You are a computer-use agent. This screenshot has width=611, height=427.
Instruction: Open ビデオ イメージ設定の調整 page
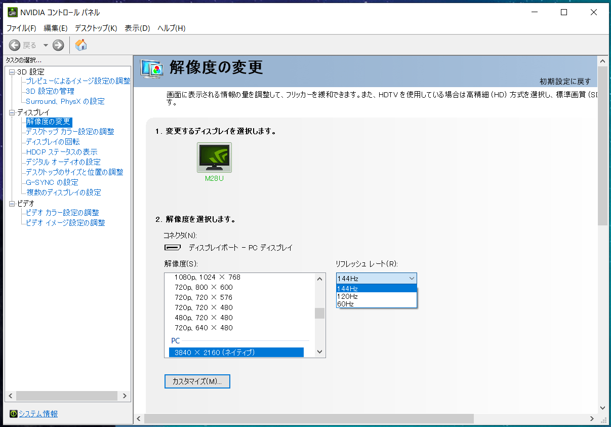click(x=66, y=223)
